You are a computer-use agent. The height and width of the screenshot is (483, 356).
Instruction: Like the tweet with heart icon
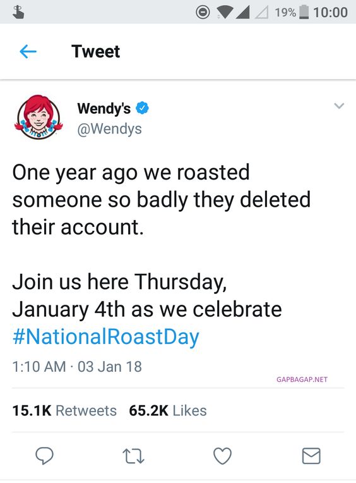click(222, 456)
